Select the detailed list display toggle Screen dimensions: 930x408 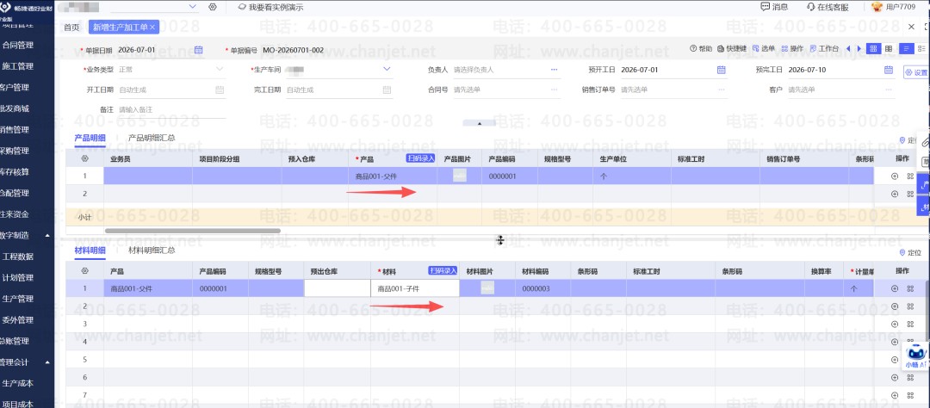coord(921,48)
